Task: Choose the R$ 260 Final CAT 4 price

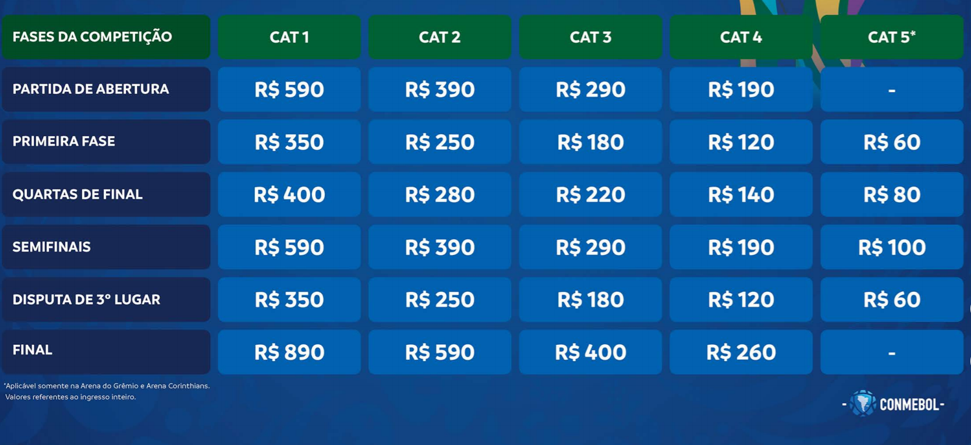Action: click(741, 352)
